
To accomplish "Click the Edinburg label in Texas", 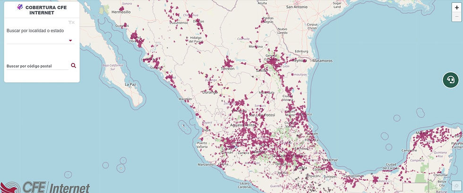I will pyautogui.click(x=301, y=51).
